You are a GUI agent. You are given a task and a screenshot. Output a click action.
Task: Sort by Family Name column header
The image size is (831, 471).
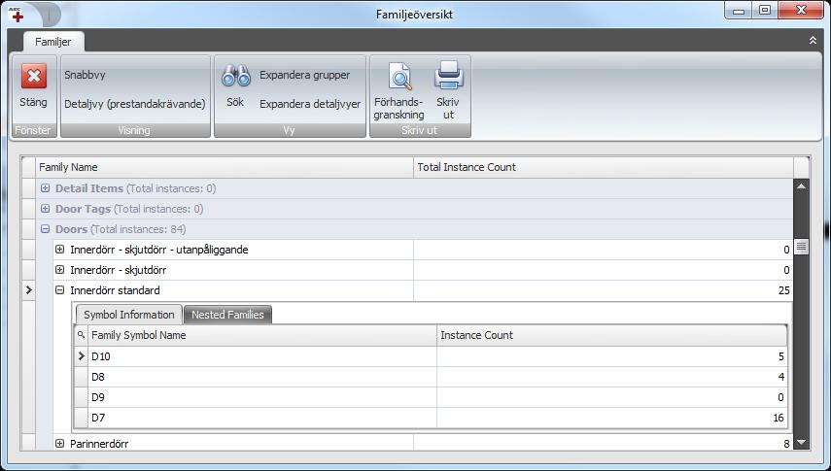(225, 167)
